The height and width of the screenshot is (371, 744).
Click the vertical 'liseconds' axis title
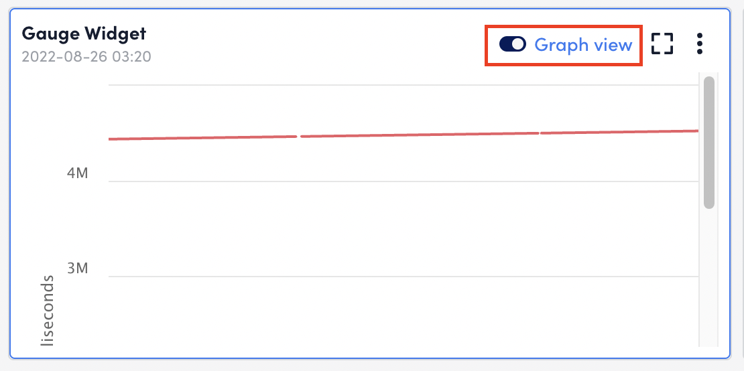tap(47, 310)
